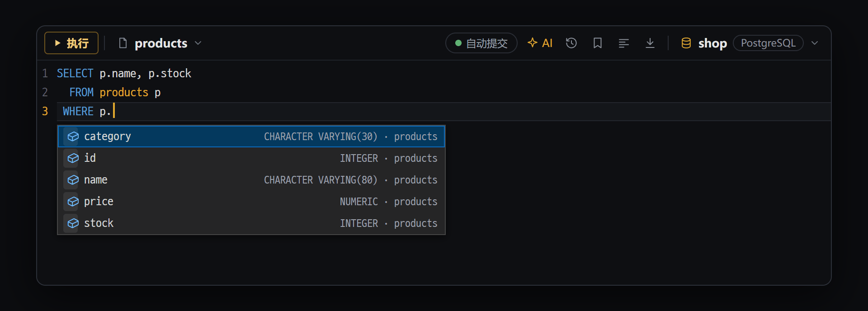This screenshot has height=311, width=868.
Task: Choose the stock INTEGER suggestion
Action: pyautogui.click(x=251, y=223)
